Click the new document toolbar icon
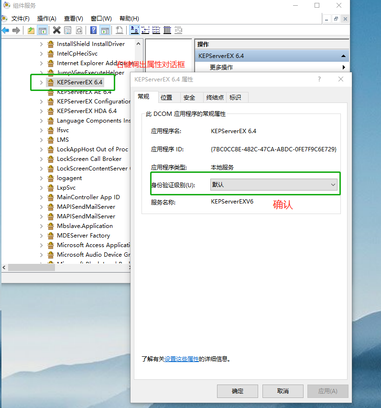This screenshot has width=381, height=408. point(119,31)
